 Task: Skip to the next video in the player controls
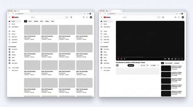[x=121, y=59]
